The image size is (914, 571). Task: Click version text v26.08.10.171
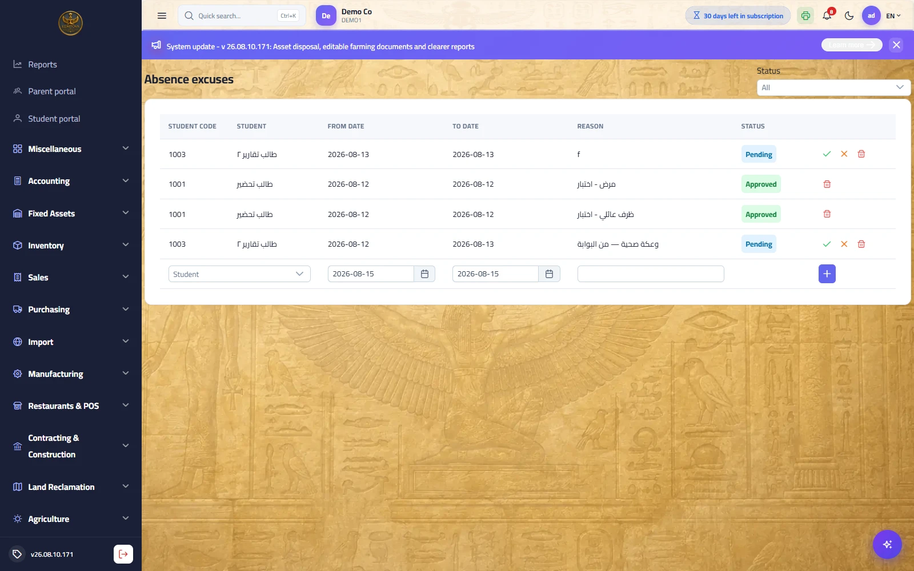[52, 554]
